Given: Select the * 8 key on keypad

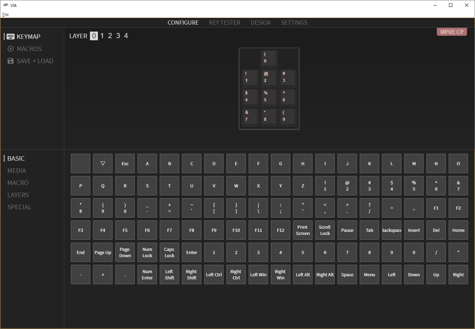Looking at the screenshot, I should click(269, 117).
